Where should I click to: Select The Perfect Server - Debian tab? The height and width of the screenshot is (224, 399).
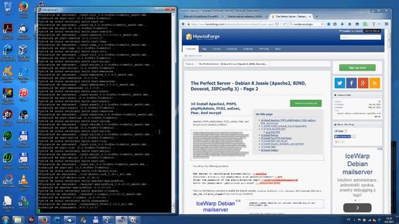291,17
